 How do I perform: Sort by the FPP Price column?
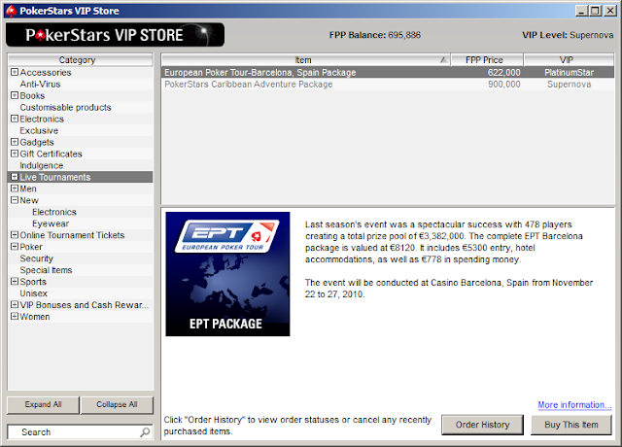(487, 60)
